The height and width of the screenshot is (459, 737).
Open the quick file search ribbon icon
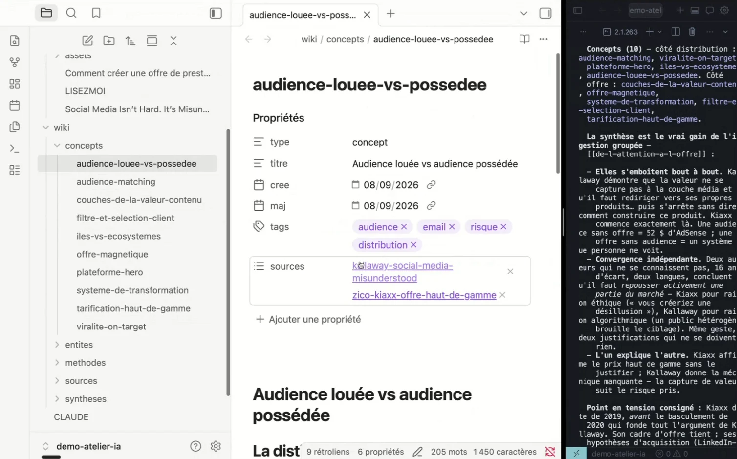click(15, 41)
